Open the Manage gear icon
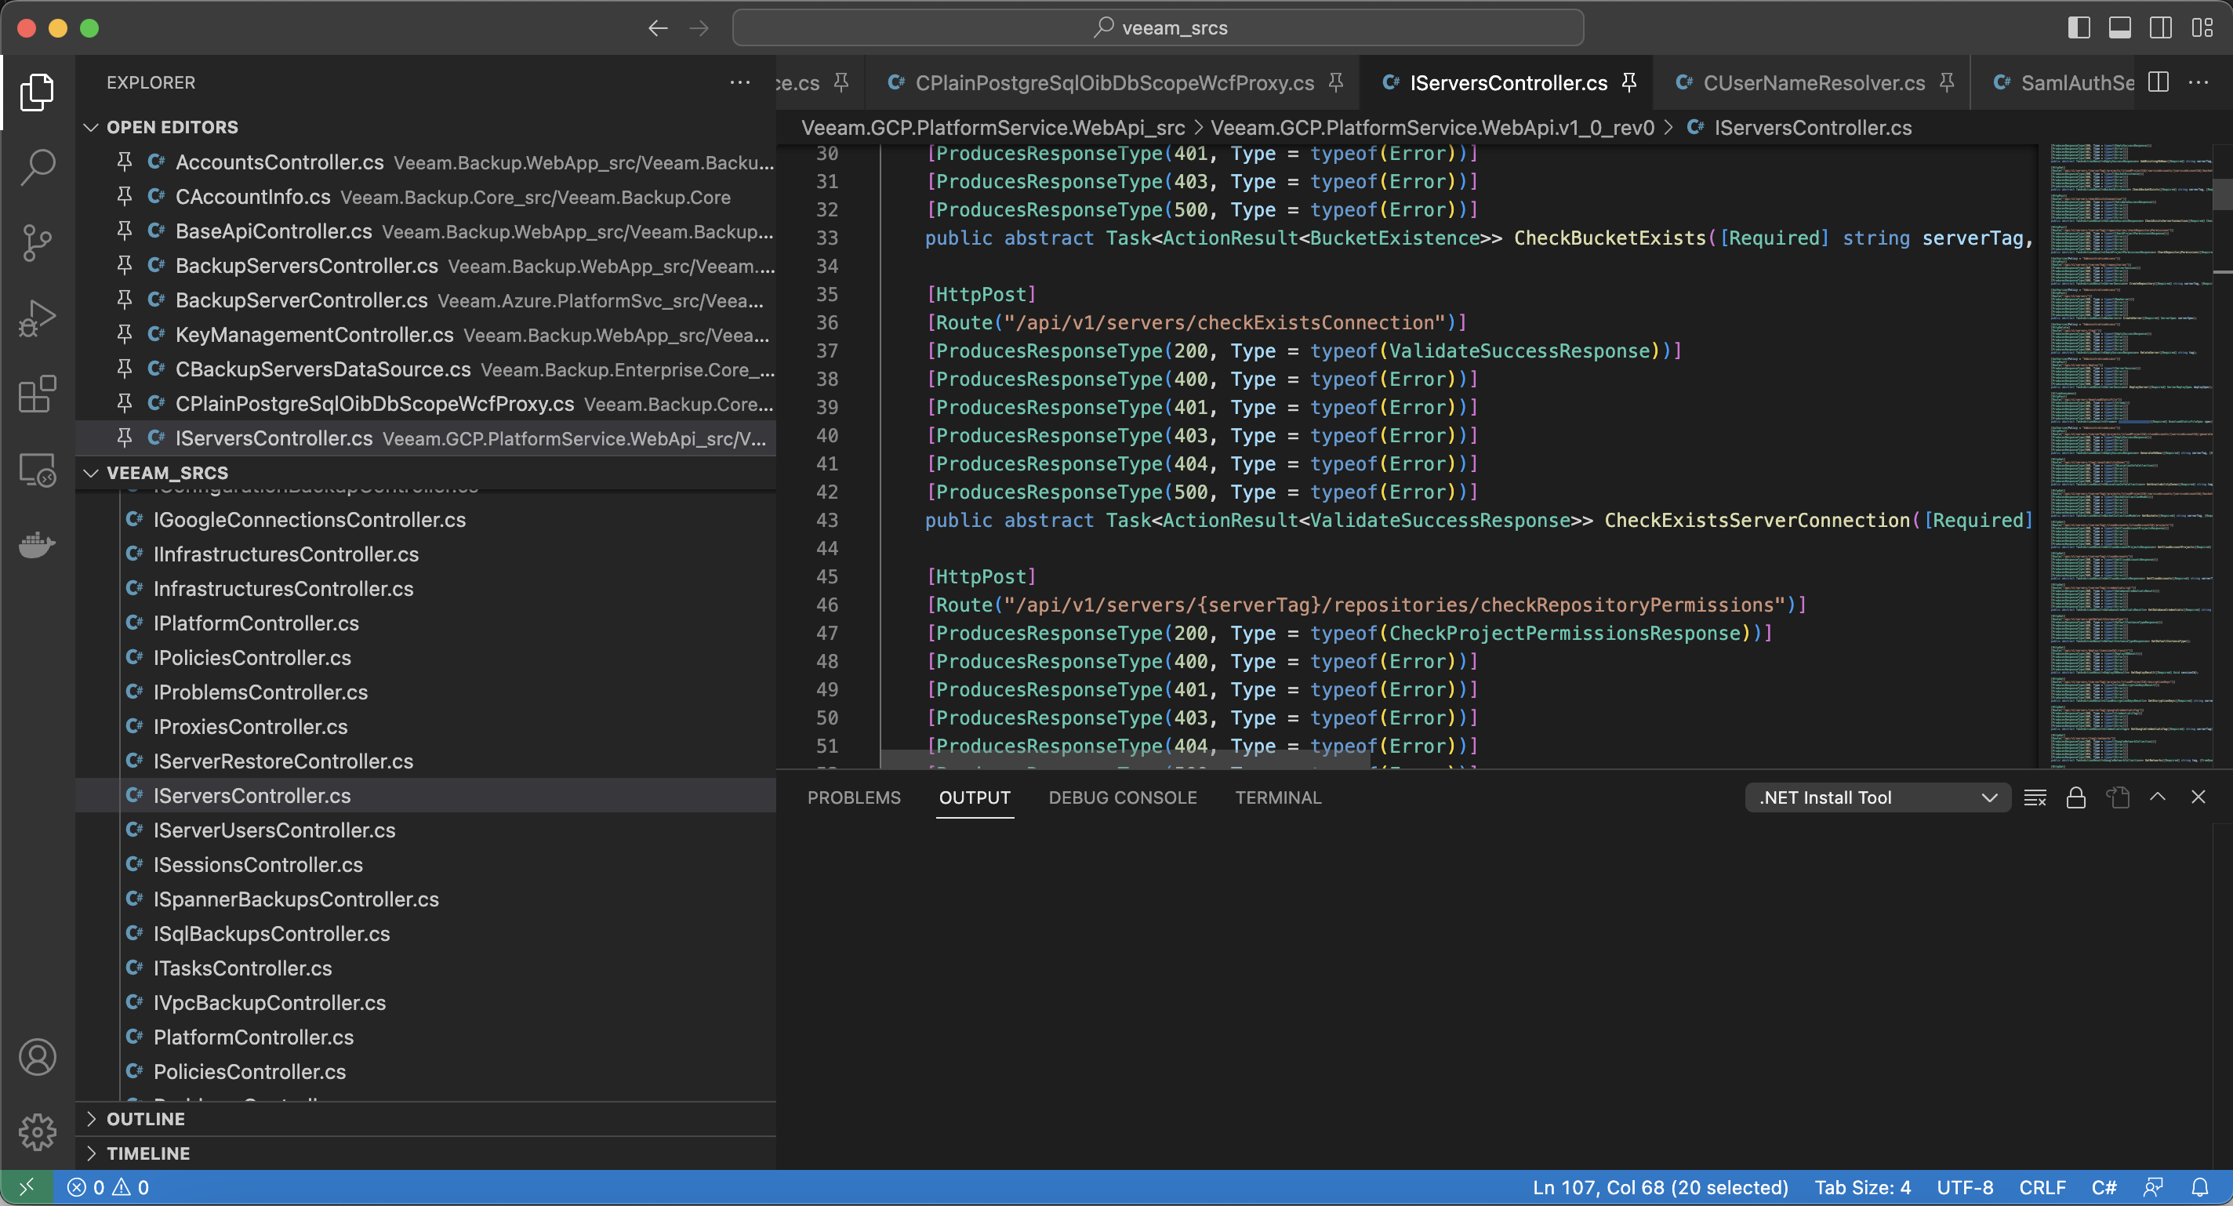This screenshot has height=1206, width=2233. [38, 1132]
